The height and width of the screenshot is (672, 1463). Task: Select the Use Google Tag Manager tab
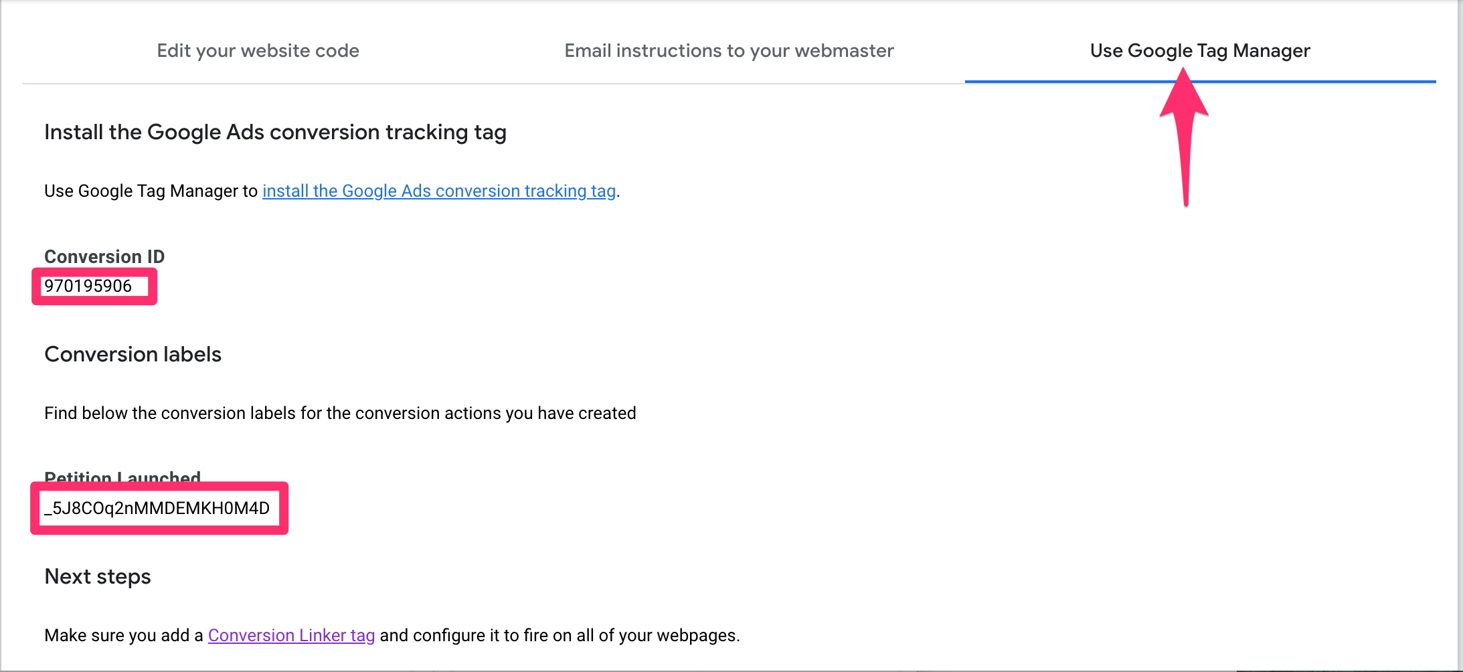[1200, 51]
